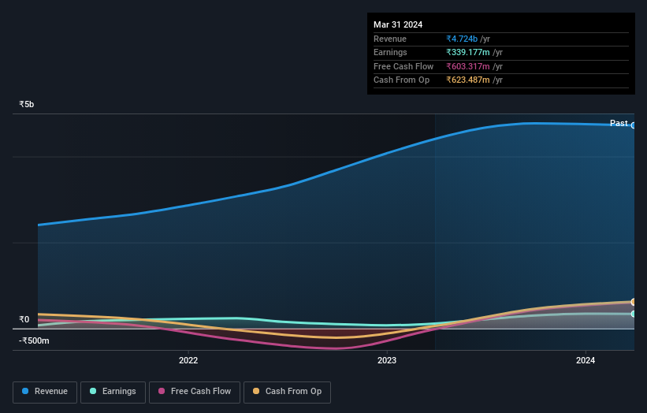
Task: Toggle the Free Cash Flow legend button
Action: coord(195,392)
